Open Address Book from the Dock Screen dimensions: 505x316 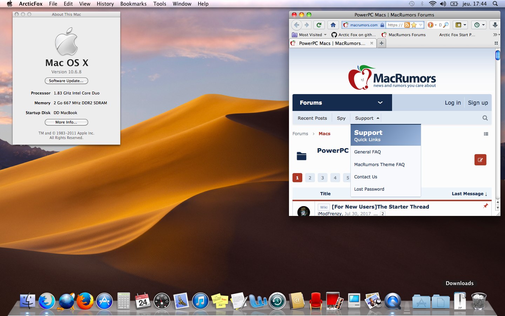pyautogui.click(x=297, y=301)
